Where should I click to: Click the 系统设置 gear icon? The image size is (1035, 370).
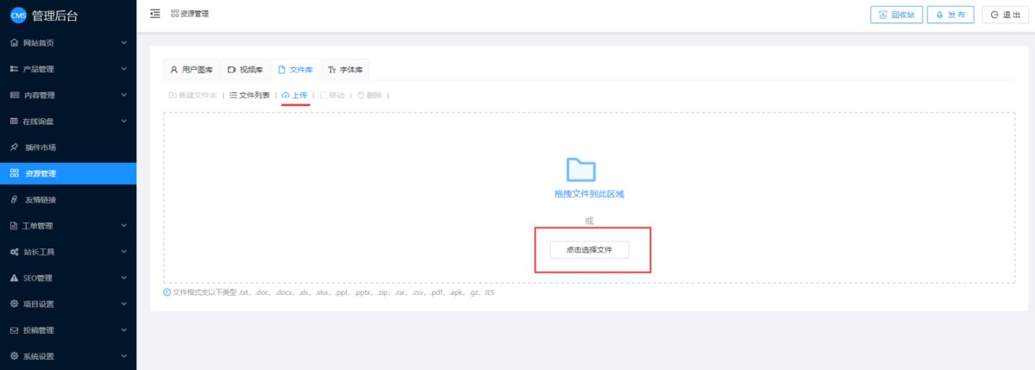14,356
